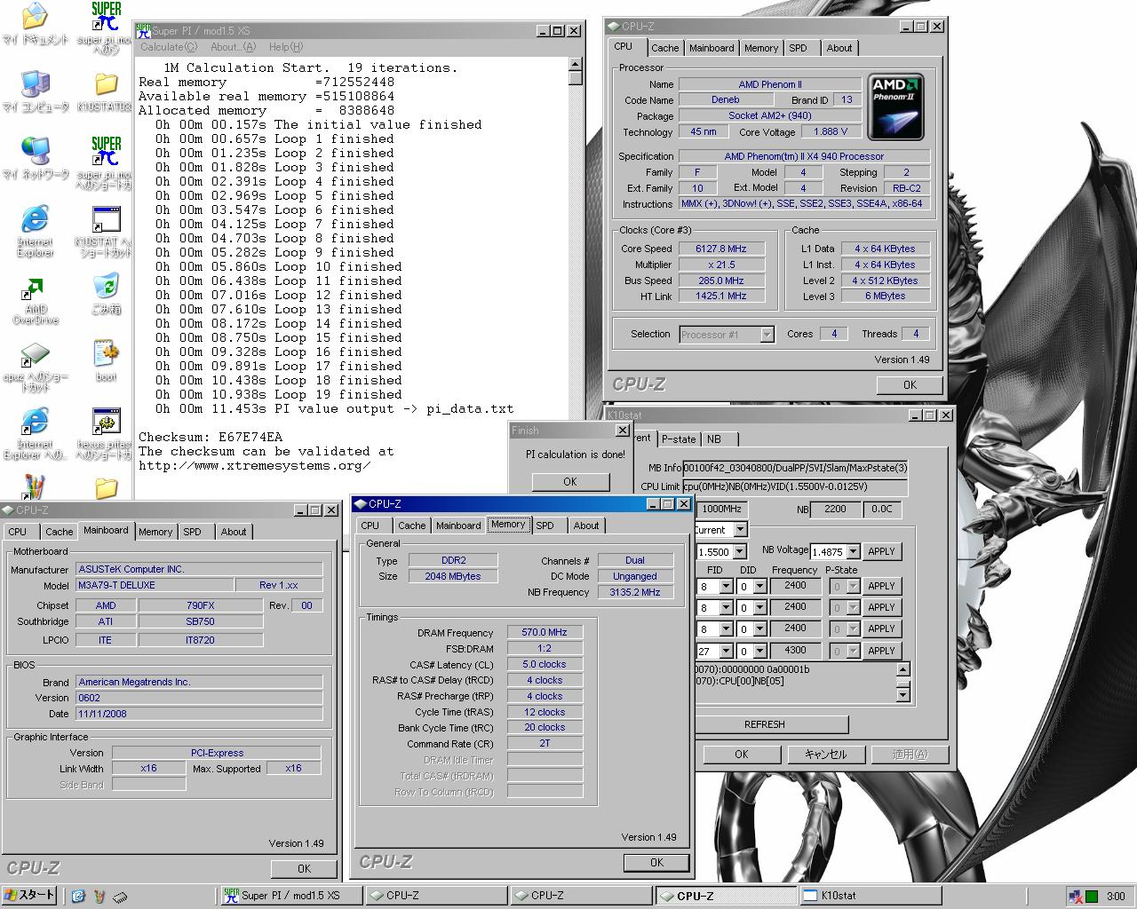The image size is (1137, 909).
Task: Open the マイ ドキュメント desktop icon
Action: [x=35, y=24]
